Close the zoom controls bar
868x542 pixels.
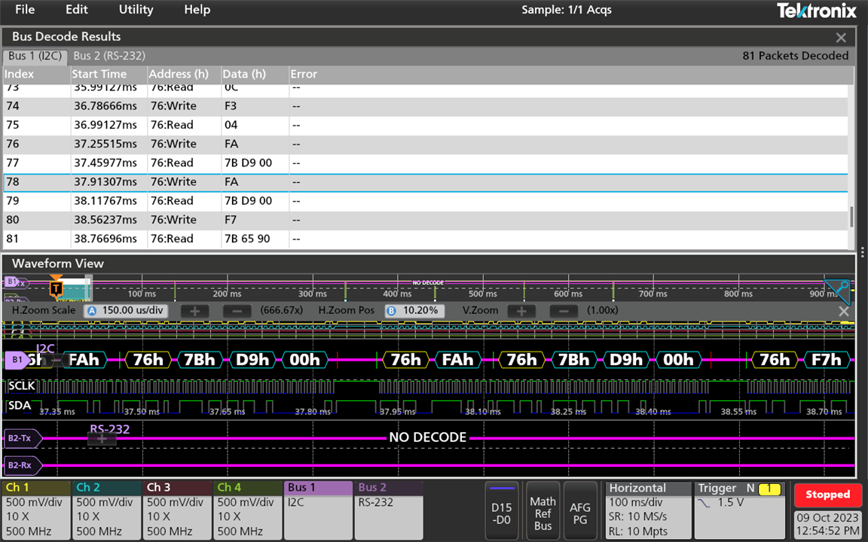tap(843, 312)
